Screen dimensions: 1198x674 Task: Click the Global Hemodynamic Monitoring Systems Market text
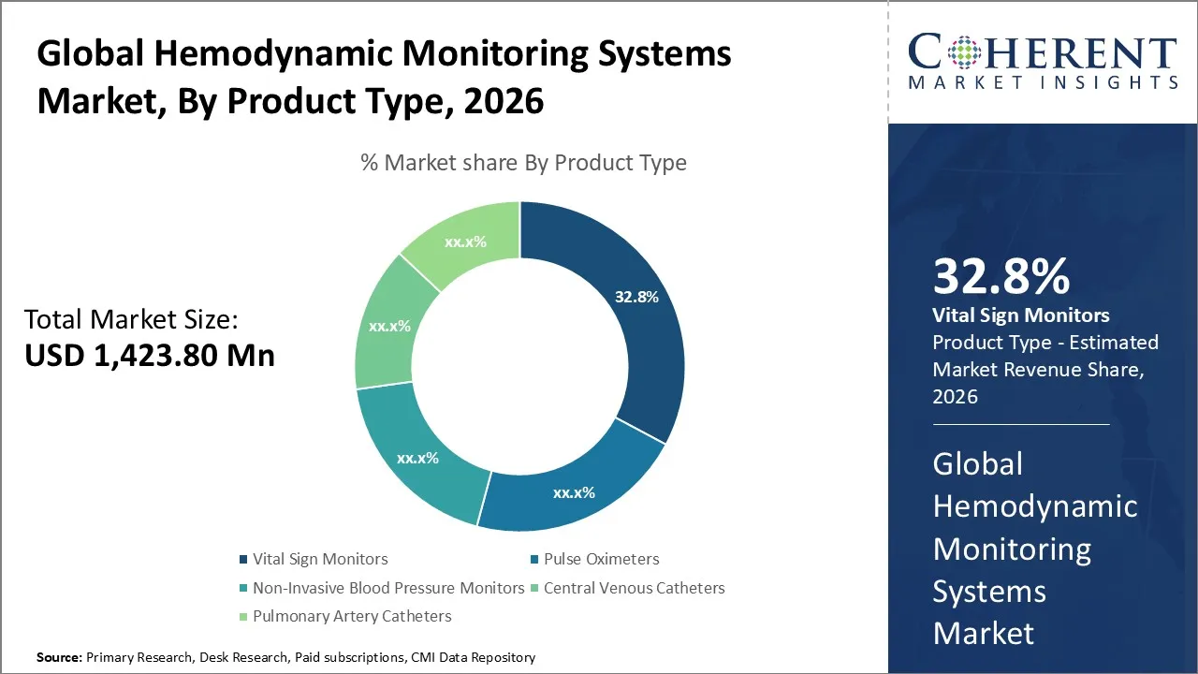pos(1035,549)
